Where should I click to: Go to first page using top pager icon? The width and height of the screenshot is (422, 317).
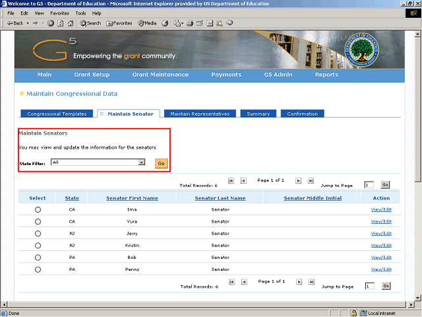pos(231,180)
